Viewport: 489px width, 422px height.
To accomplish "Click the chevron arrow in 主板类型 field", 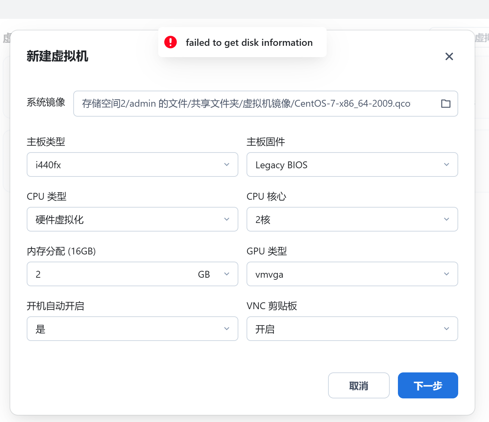I will [x=227, y=164].
